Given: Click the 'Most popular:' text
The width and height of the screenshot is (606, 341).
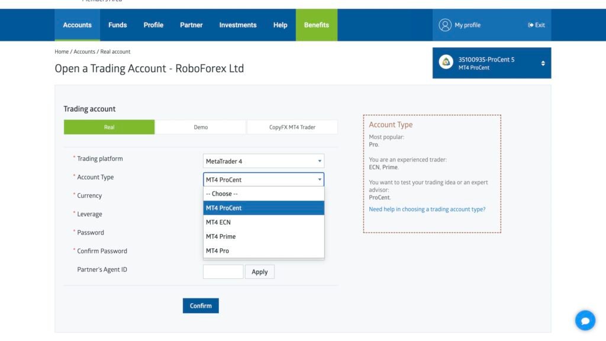Looking at the screenshot, I should (x=386, y=137).
